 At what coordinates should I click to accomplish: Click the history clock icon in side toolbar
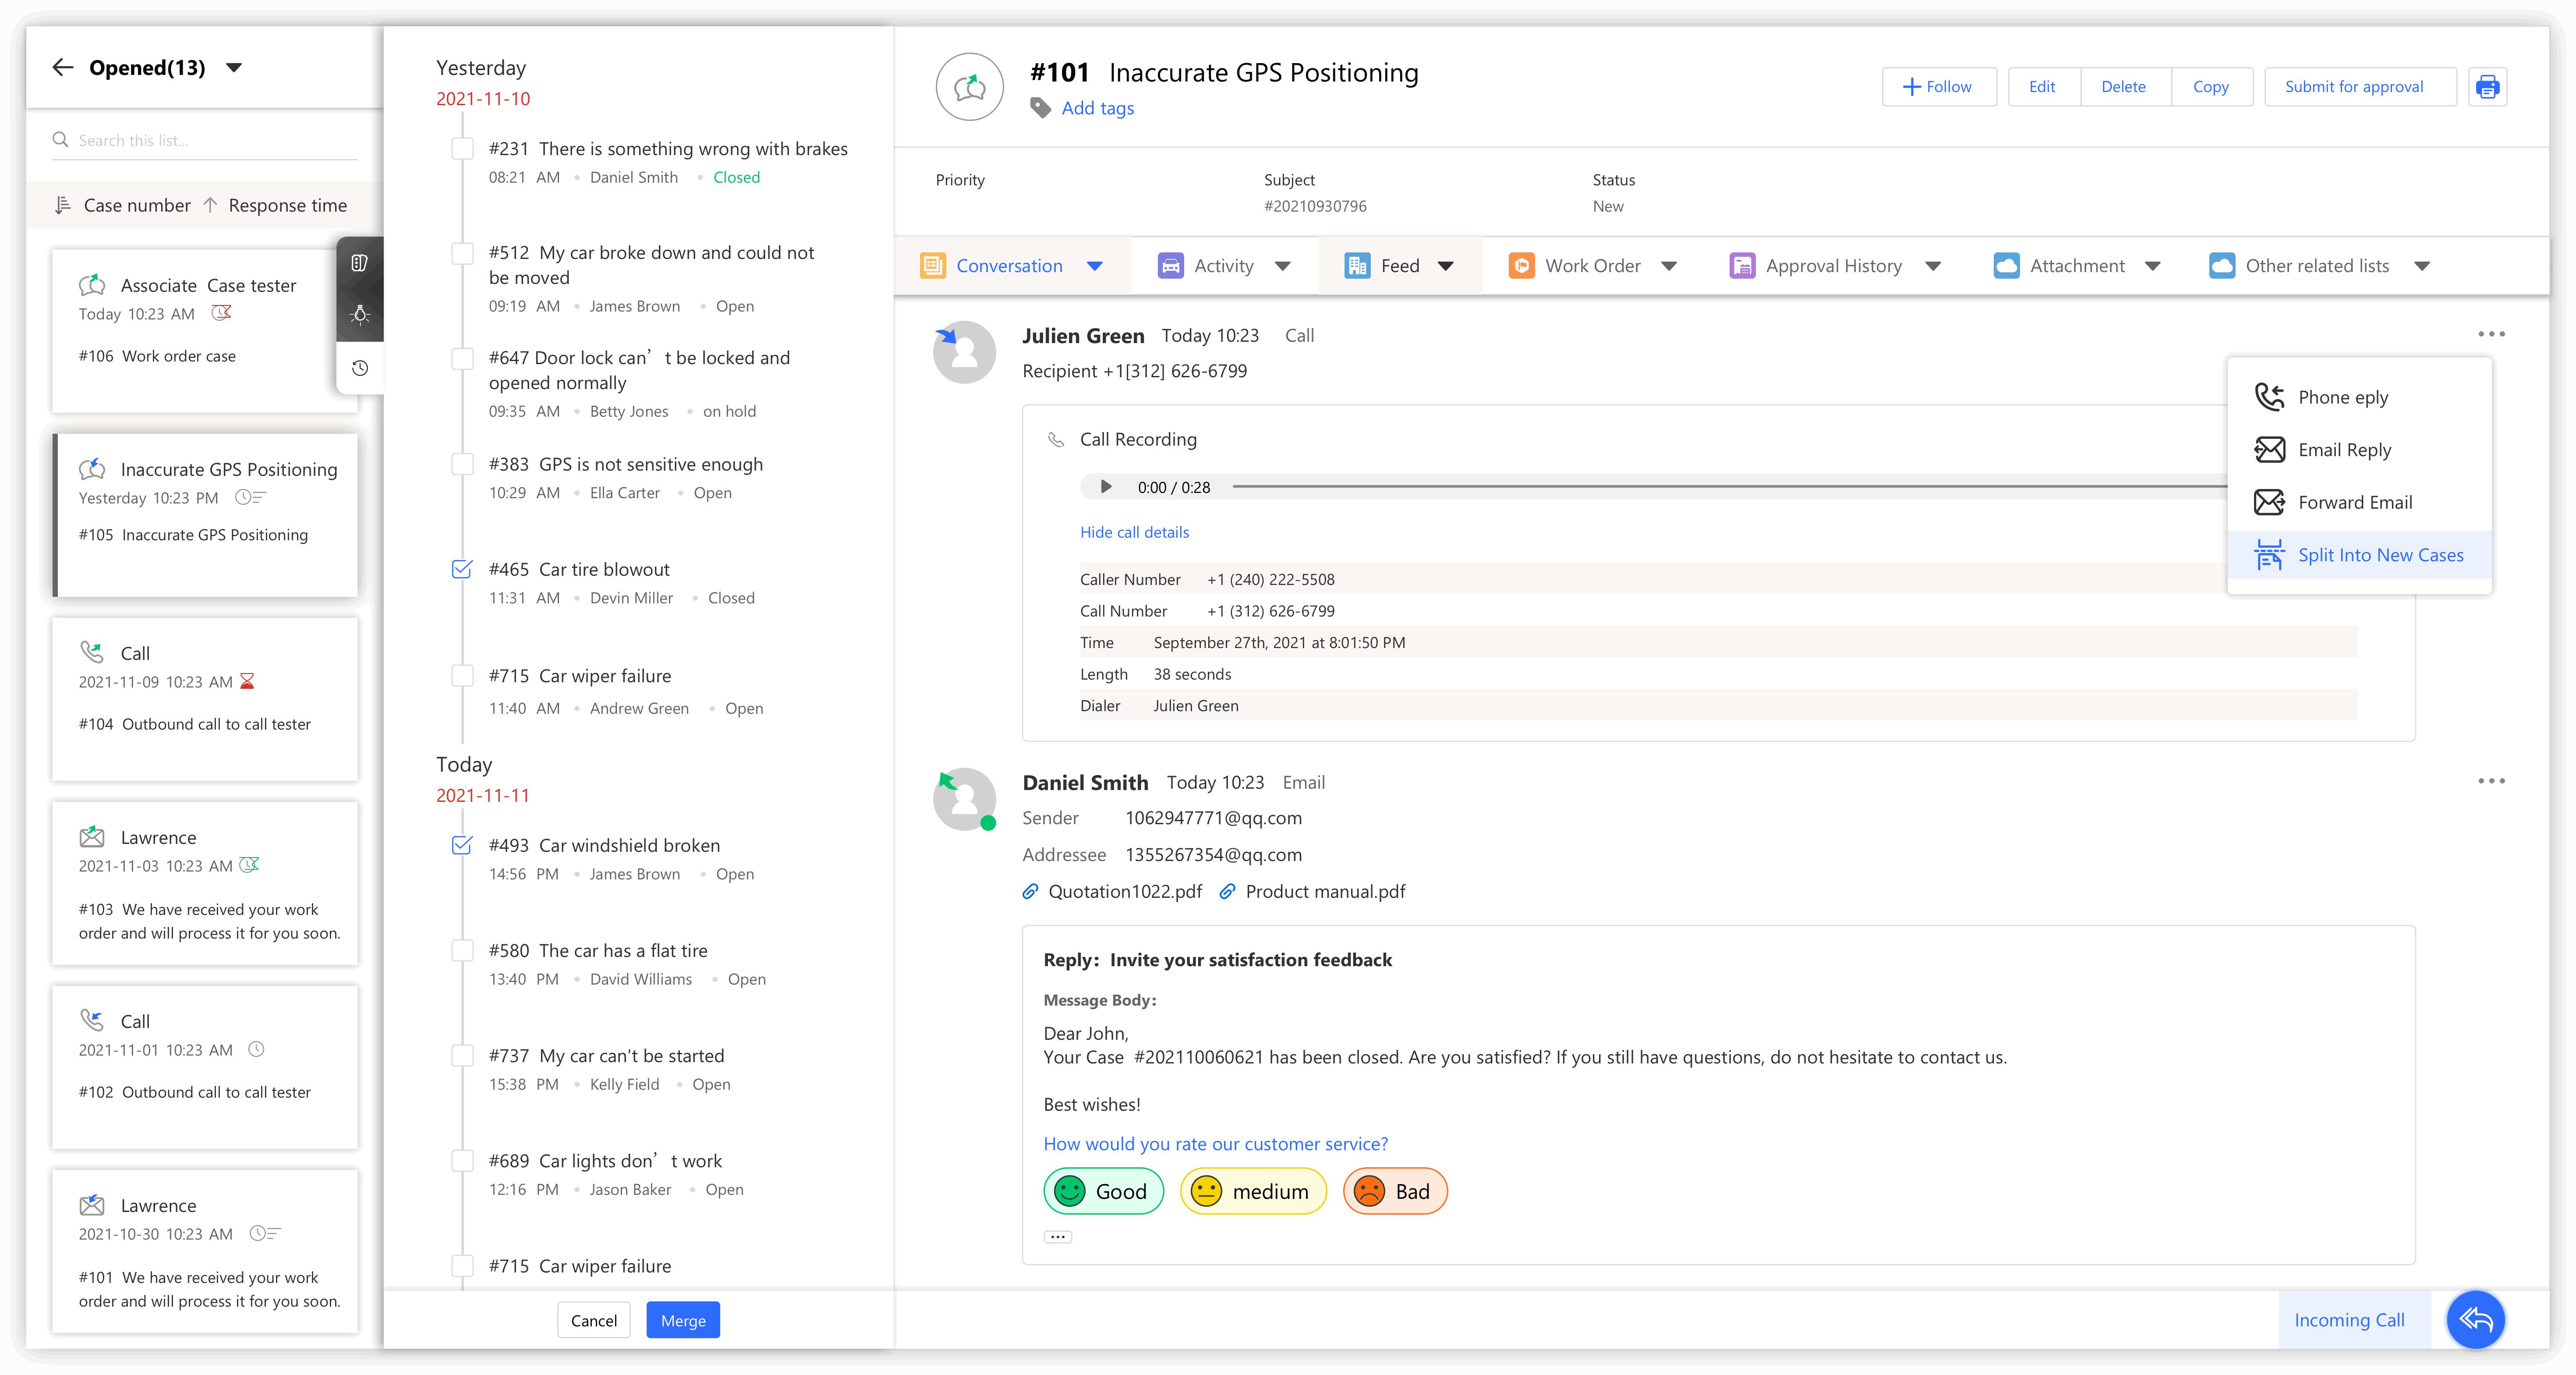pos(360,368)
